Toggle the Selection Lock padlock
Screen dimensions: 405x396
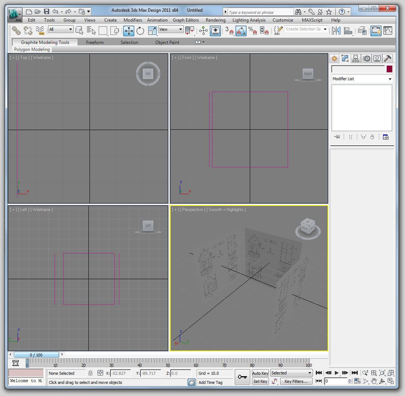coord(90,373)
